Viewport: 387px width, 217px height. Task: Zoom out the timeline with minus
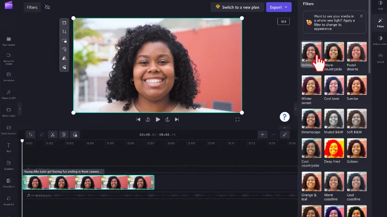[x=274, y=135]
